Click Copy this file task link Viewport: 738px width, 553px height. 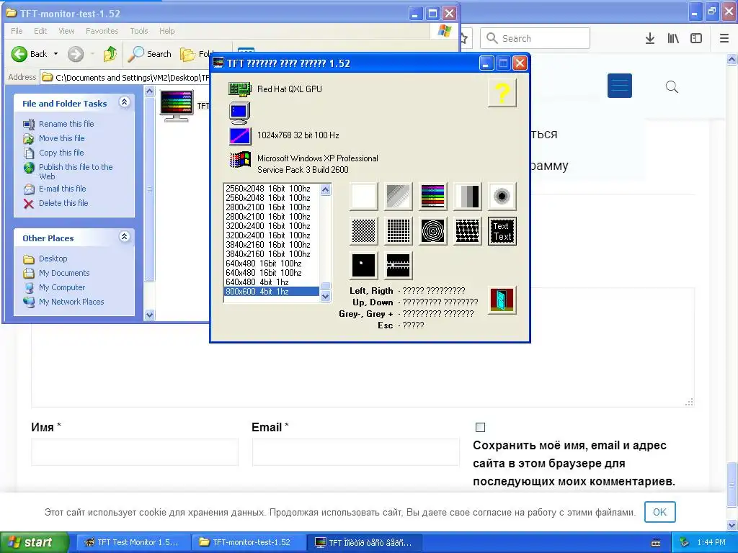[61, 153]
